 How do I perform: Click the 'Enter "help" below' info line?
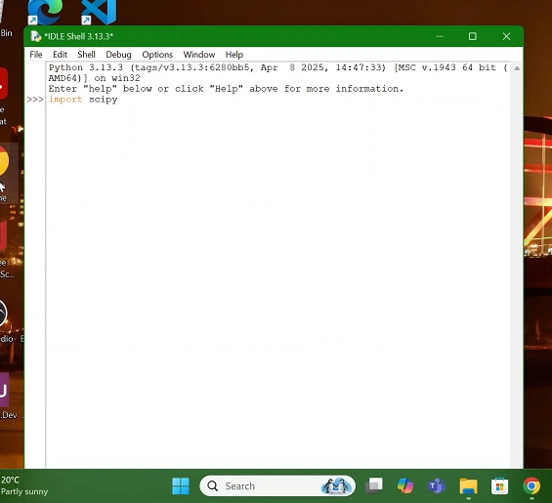click(226, 88)
